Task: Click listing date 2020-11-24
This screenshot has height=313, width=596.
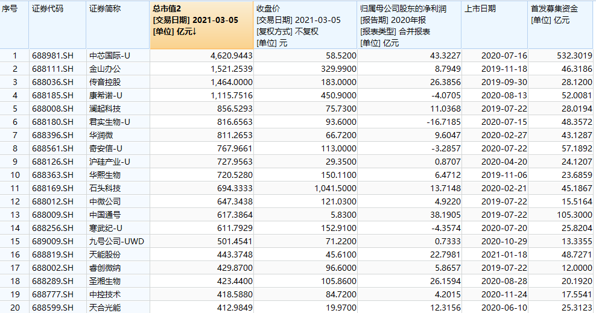Action: click(x=504, y=295)
